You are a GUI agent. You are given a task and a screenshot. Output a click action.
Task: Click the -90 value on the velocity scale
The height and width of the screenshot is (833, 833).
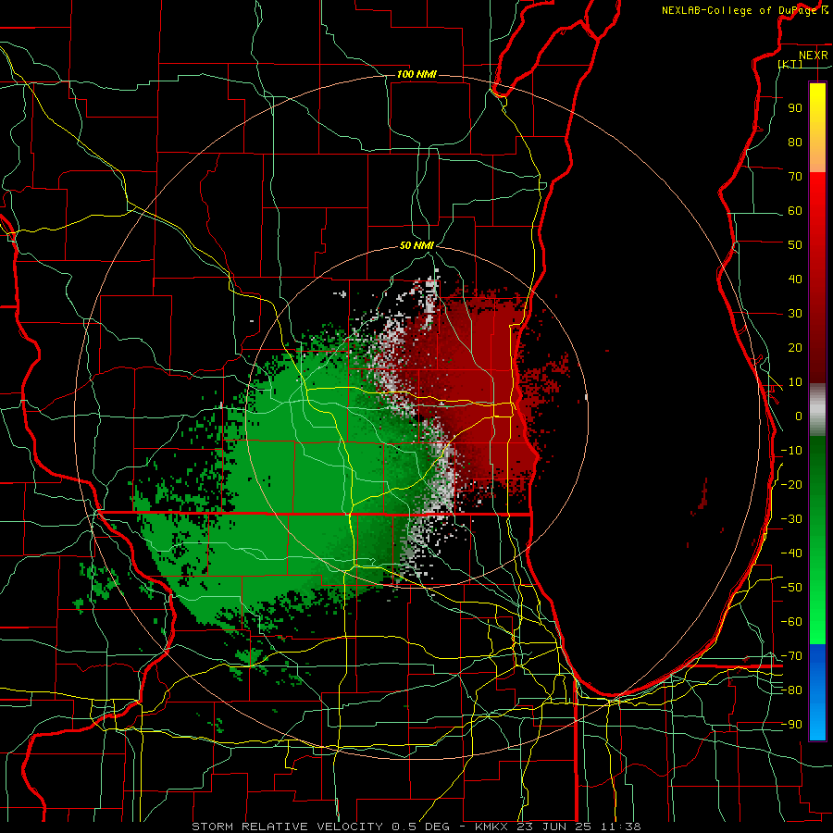tap(791, 725)
